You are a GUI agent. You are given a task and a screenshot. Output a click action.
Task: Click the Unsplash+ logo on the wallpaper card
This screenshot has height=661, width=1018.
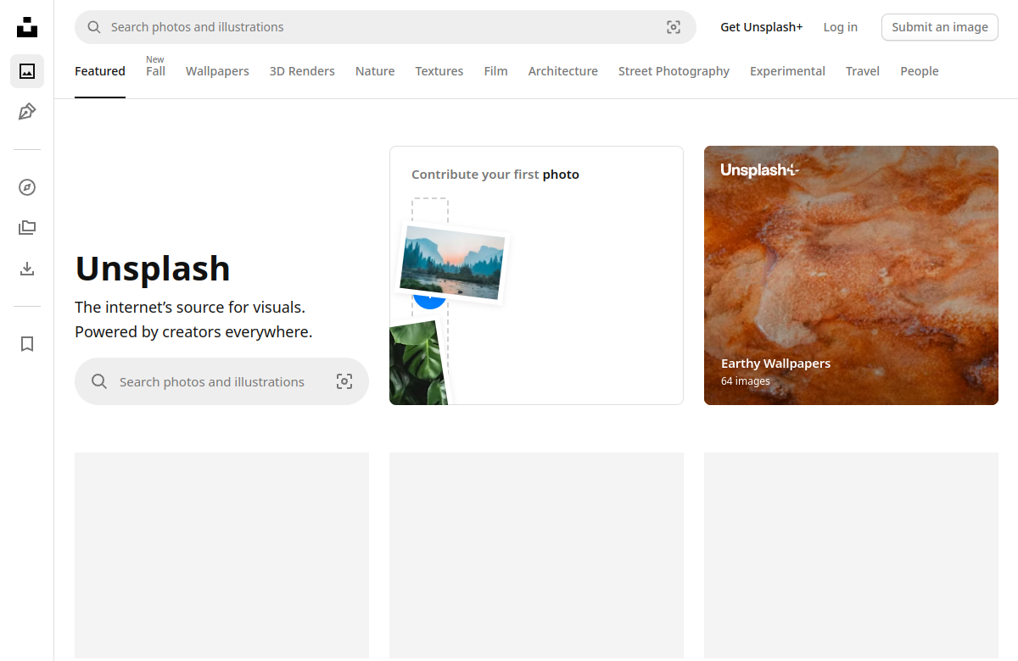point(760,170)
